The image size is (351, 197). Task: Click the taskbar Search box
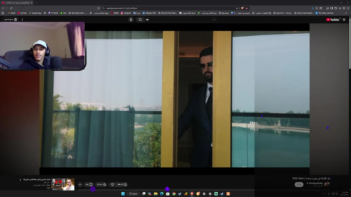134,194
